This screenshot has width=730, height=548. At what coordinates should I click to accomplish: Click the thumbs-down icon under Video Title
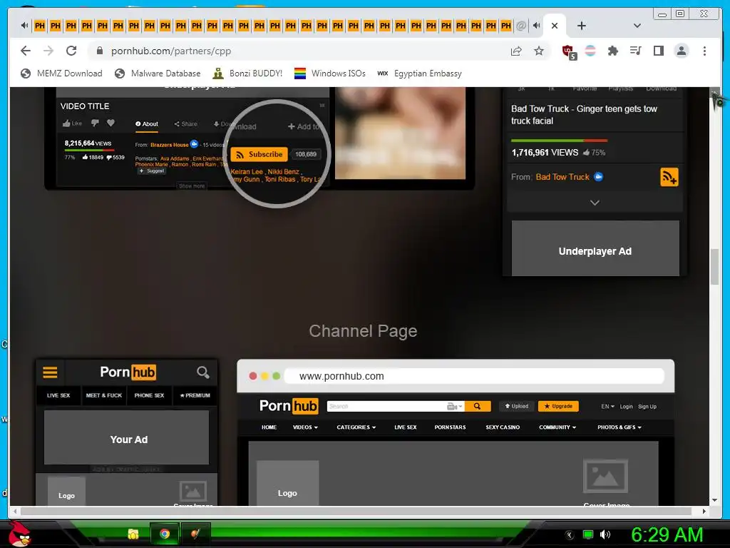tap(95, 123)
